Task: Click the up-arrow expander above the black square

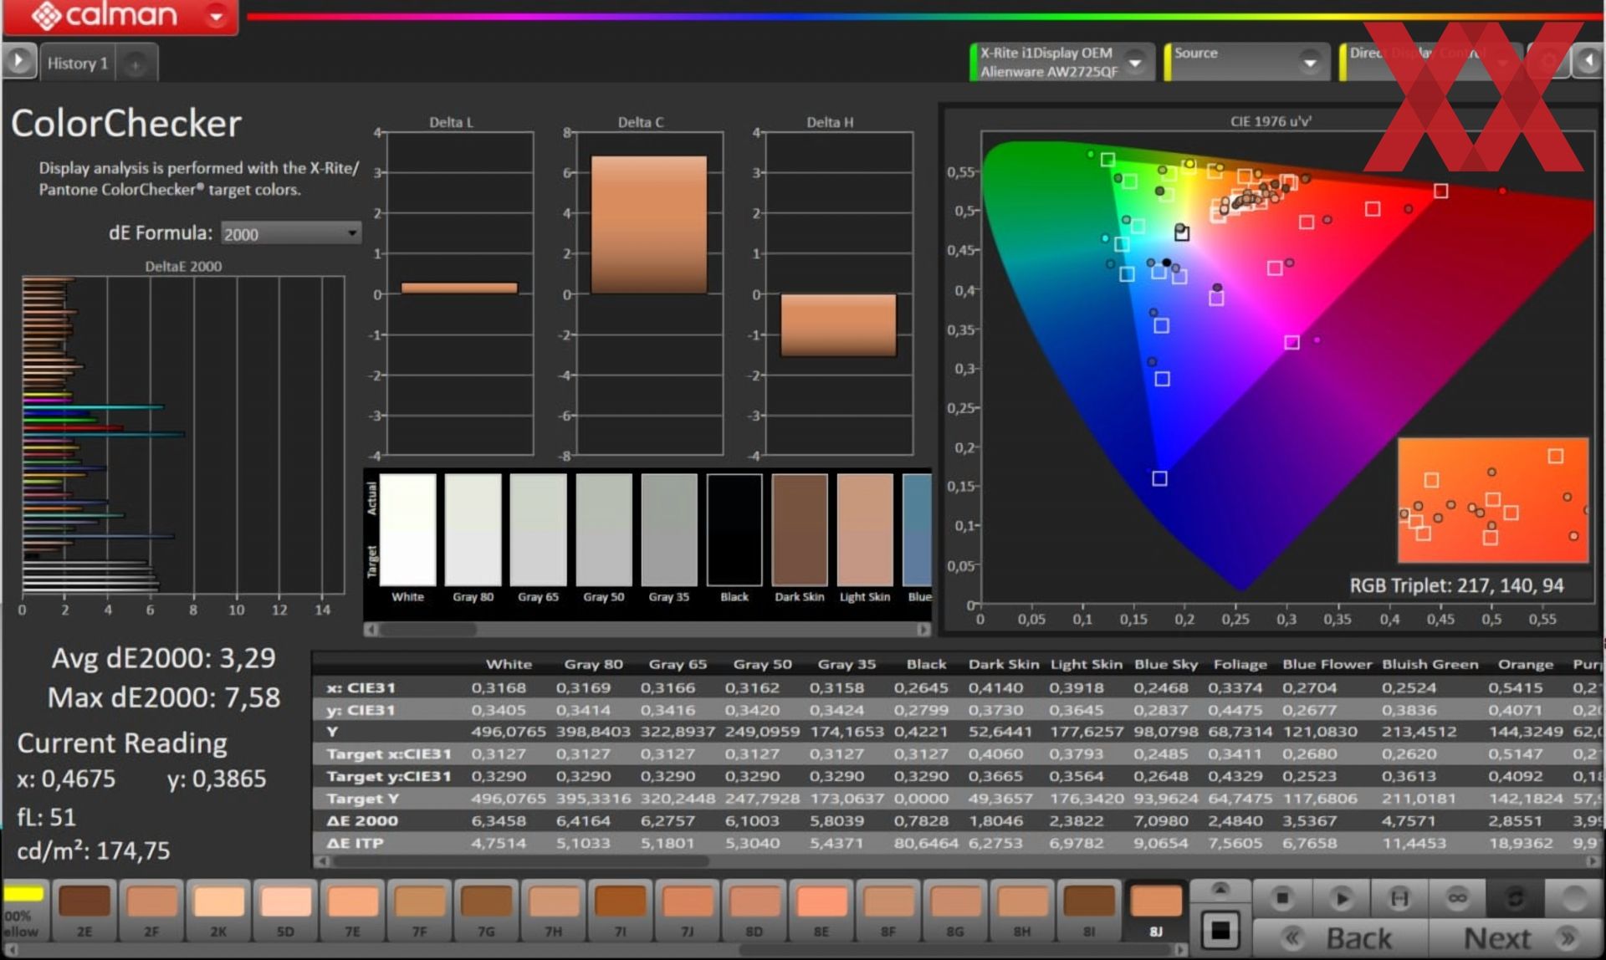Action: [1220, 890]
